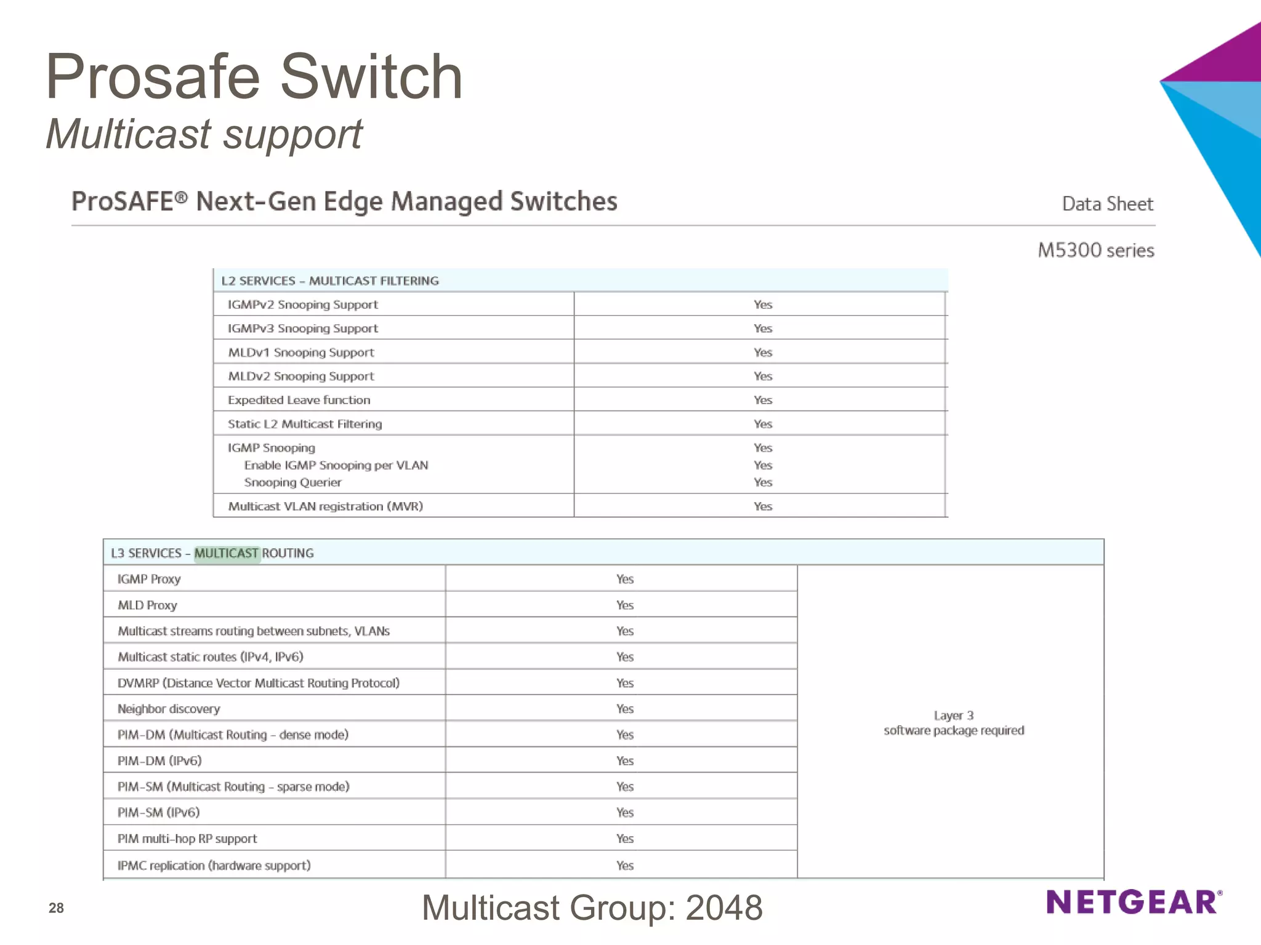Select the 'MLD Proxy' row label

coord(147,605)
